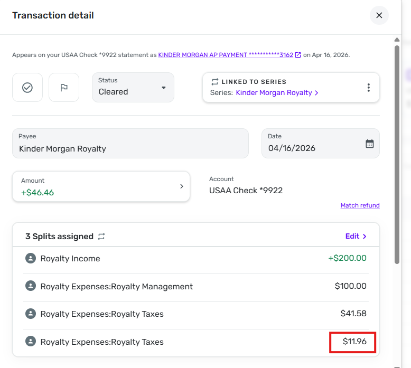Click Edit to modify splits
This screenshot has width=411, height=368.
tap(356, 237)
